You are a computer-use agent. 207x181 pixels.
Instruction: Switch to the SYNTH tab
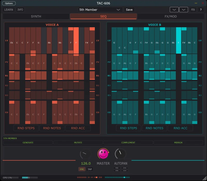(36, 16)
